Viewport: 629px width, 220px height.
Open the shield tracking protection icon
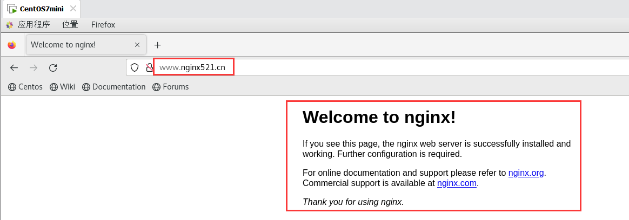(135, 67)
